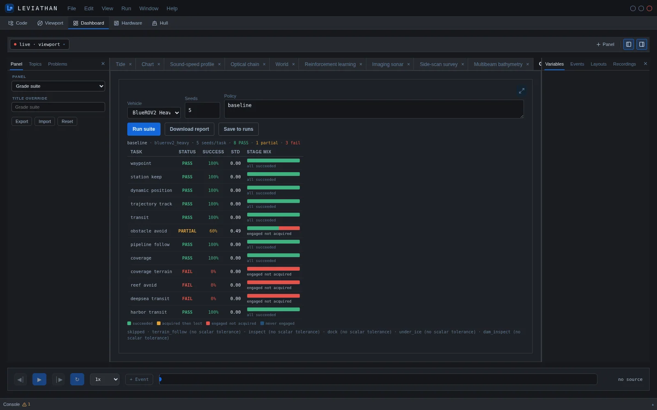Open the playback speed 1x dropdown
Image resolution: width=657 pixels, height=410 pixels.
point(105,379)
